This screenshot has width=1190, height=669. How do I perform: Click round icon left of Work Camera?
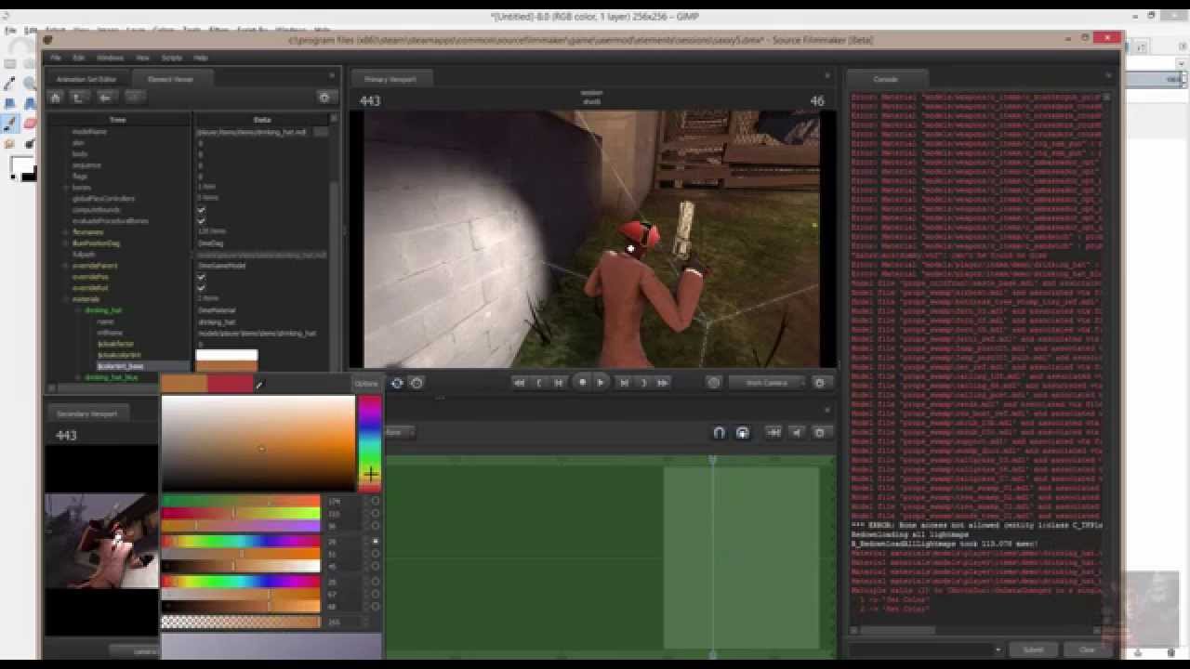[x=714, y=383]
